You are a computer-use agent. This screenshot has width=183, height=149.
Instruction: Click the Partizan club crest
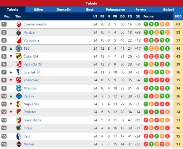(19, 32)
